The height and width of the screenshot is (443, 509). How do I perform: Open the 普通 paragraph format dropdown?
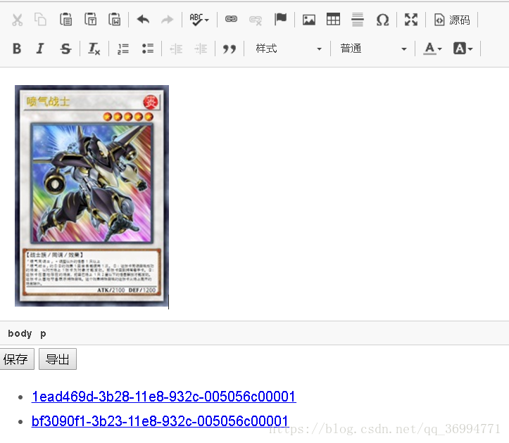click(372, 49)
